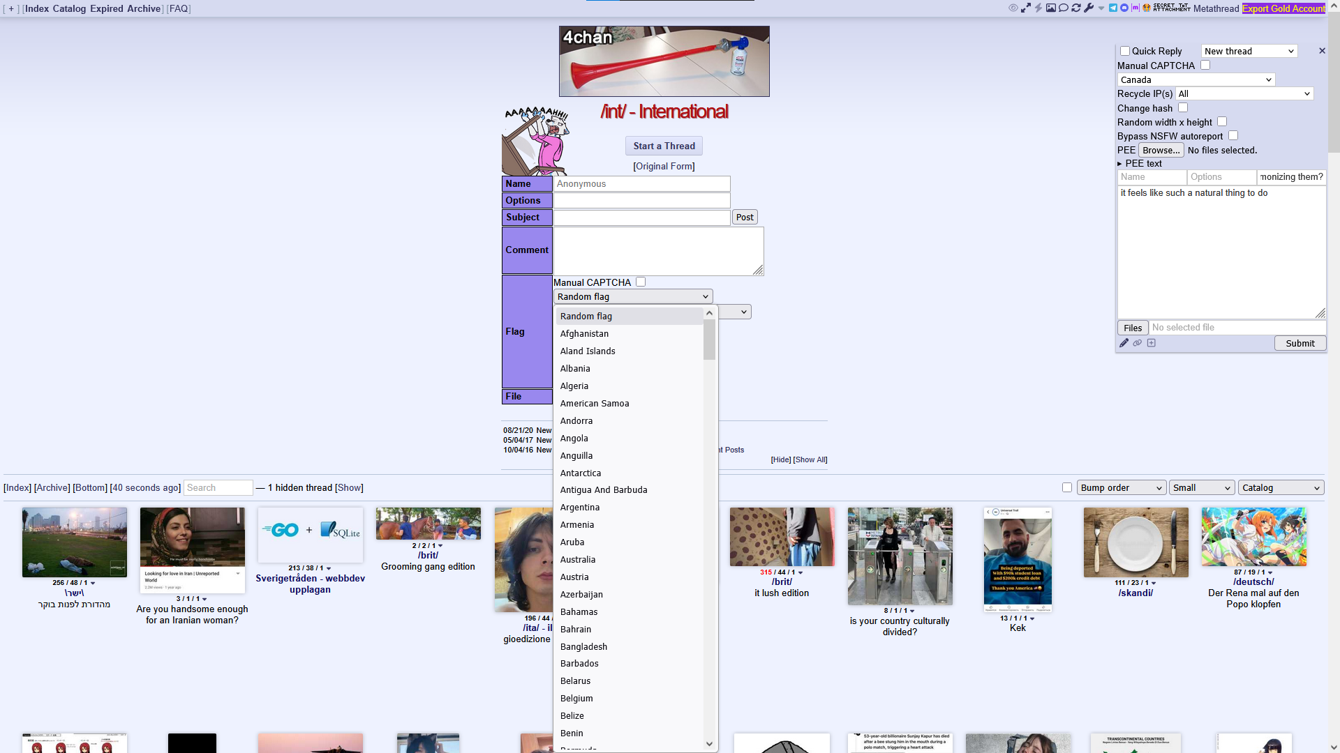Click the Secret Attachment pixel-text icon

pyautogui.click(x=1172, y=8)
